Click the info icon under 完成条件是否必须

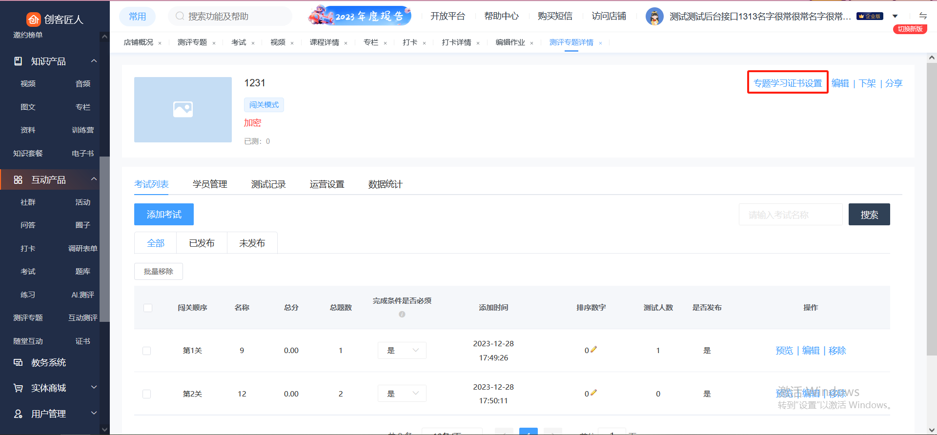(402, 315)
